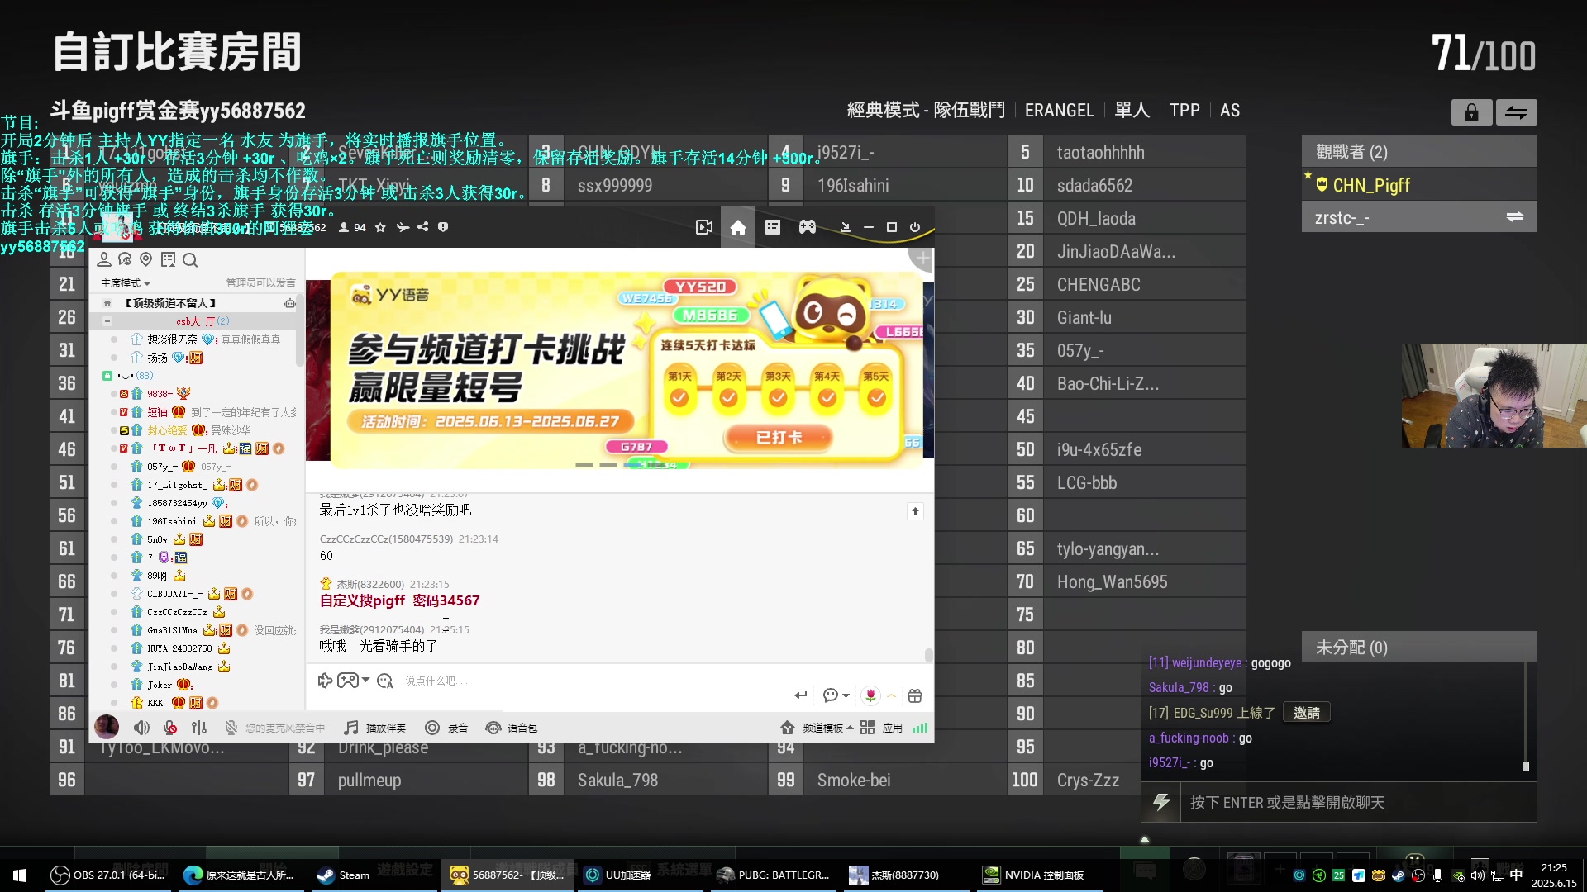This screenshot has height=892, width=1587.
Task: Click the location pin icon above channel tree
Action: pyautogui.click(x=146, y=260)
